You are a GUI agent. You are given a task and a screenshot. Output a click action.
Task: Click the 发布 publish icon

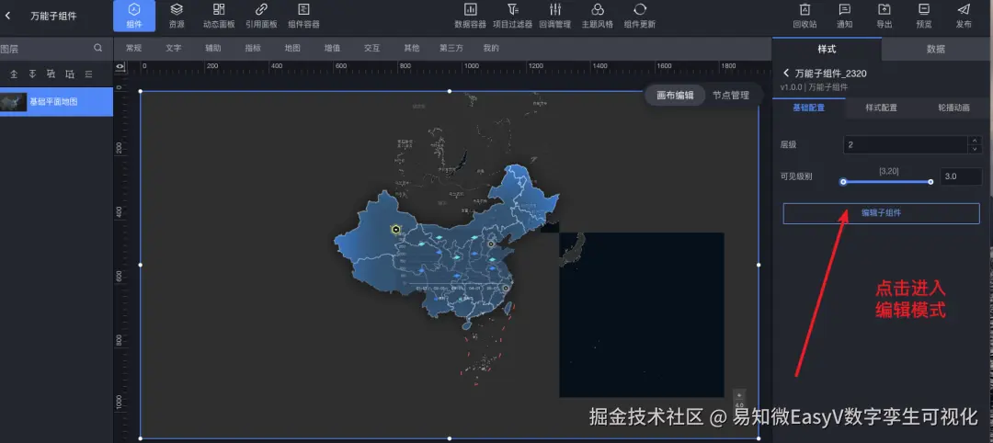pos(964,16)
